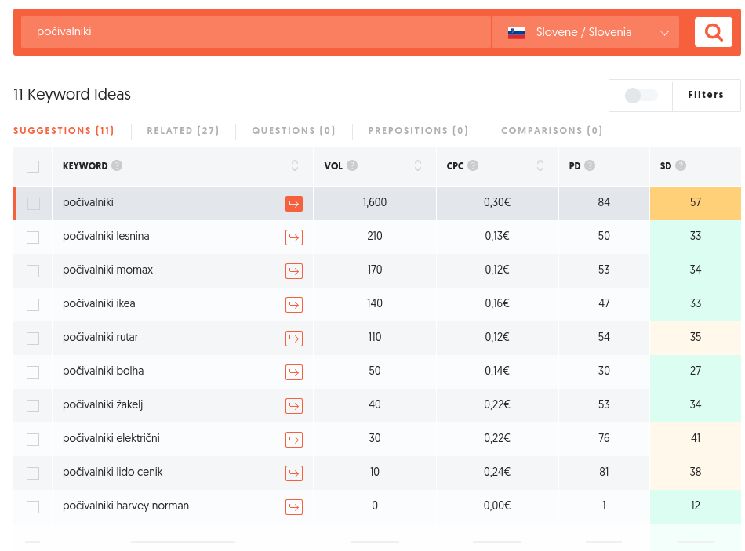Click the 11 Keyword Ideas heading

(x=71, y=95)
